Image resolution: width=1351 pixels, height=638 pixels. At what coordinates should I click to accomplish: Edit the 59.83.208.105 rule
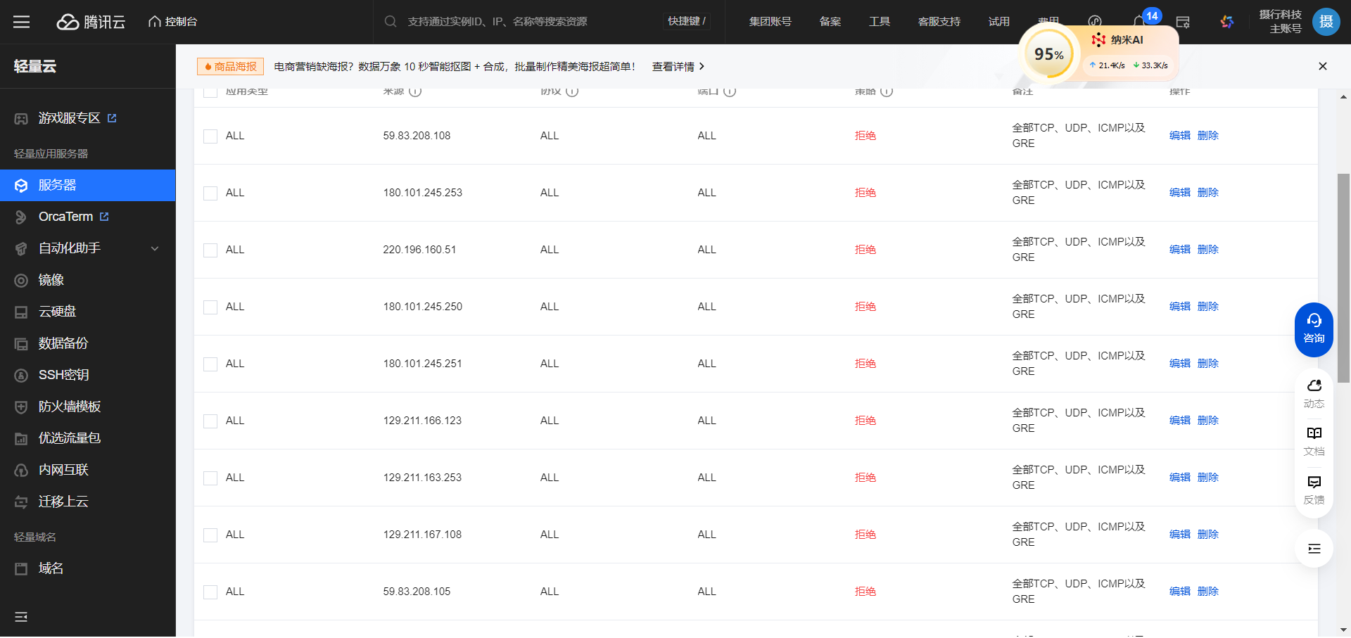[x=1179, y=592]
